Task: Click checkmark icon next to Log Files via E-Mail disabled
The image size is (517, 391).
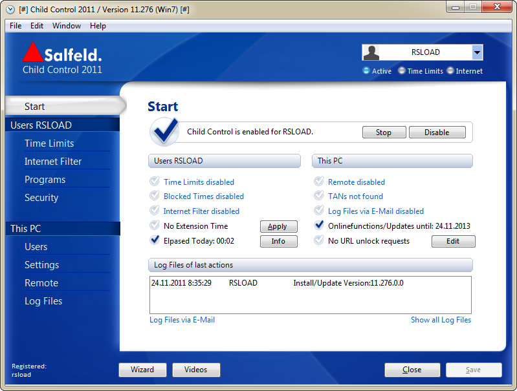Action: [x=319, y=211]
